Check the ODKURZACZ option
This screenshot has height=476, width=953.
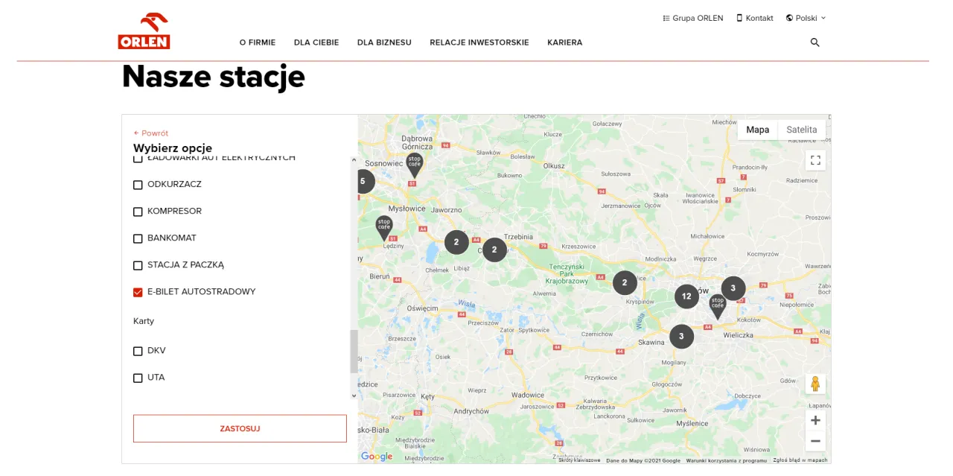pyautogui.click(x=138, y=185)
